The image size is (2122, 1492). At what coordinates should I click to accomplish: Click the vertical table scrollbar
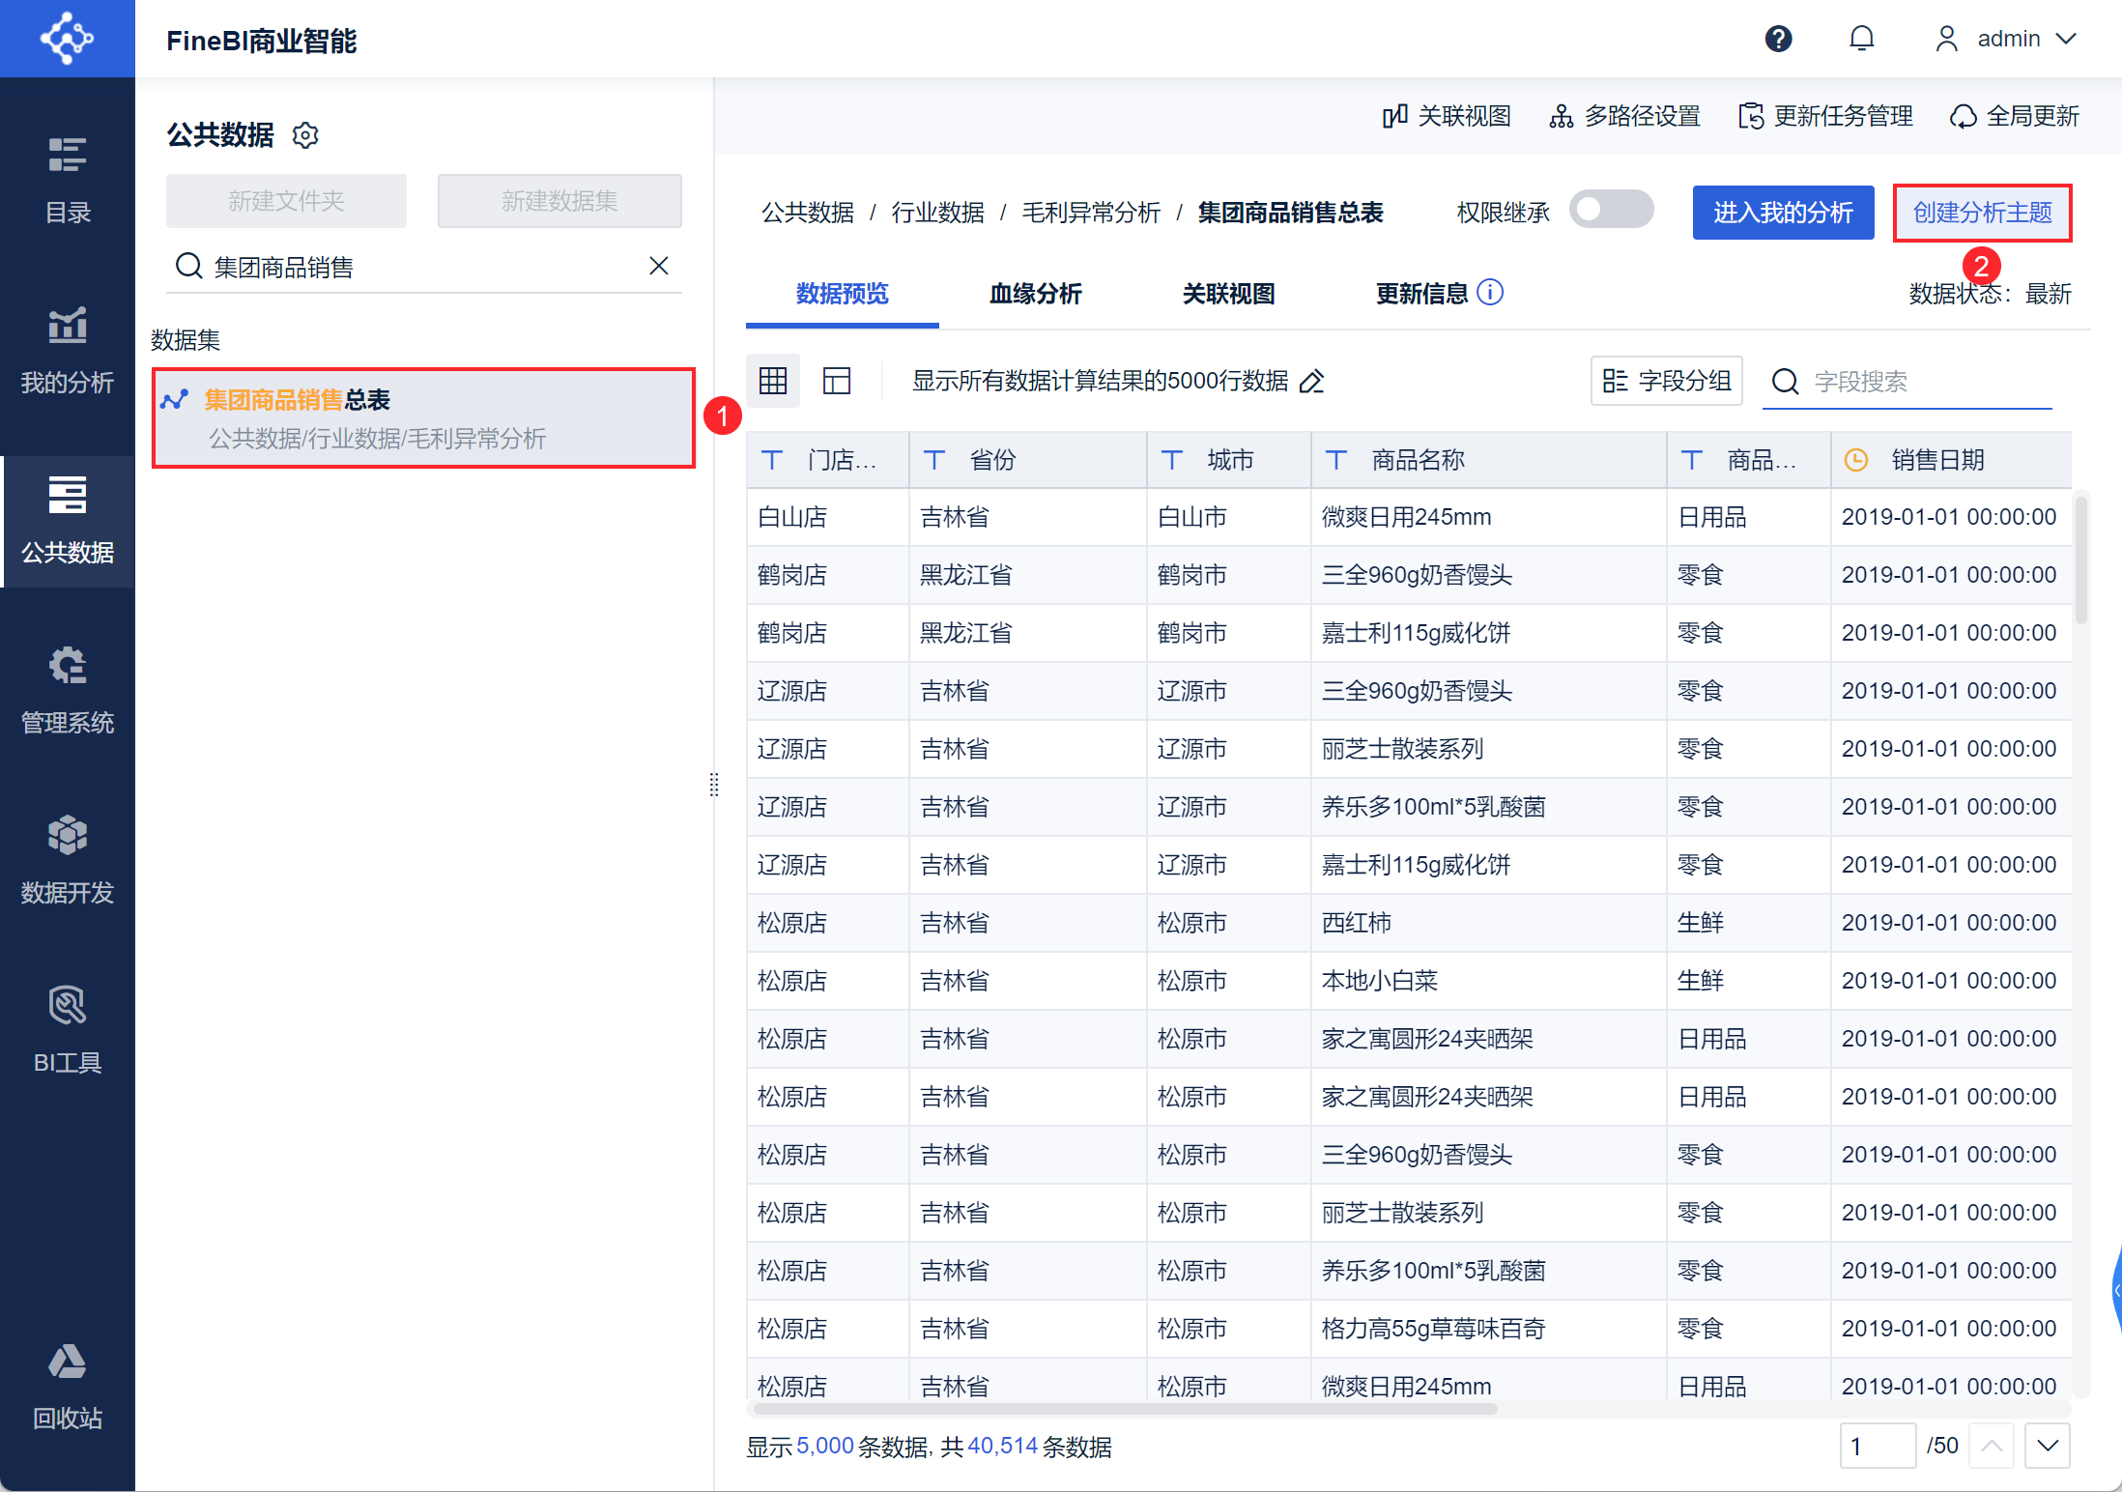(2081, 560)
